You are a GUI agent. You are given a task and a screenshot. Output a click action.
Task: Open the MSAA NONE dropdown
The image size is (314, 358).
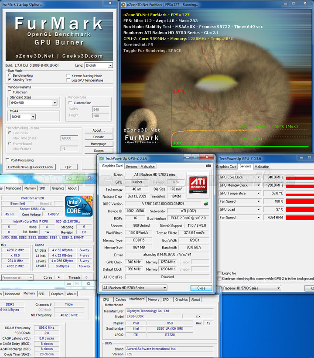coord(23,117)
